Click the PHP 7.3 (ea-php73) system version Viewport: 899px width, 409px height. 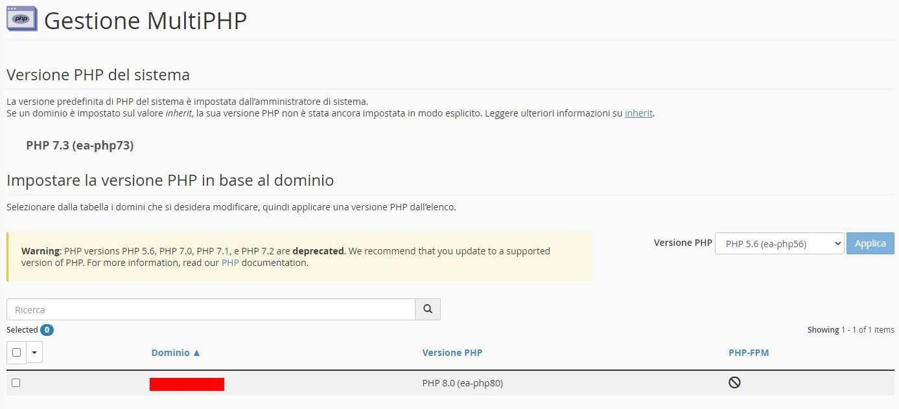80,146
